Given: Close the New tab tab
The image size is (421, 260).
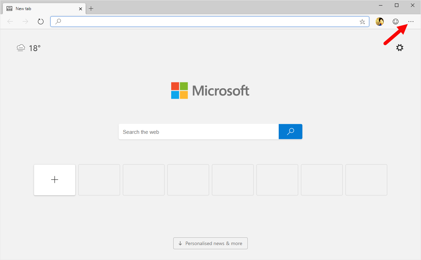Looking at the screenshot, I should pos(80,8).
